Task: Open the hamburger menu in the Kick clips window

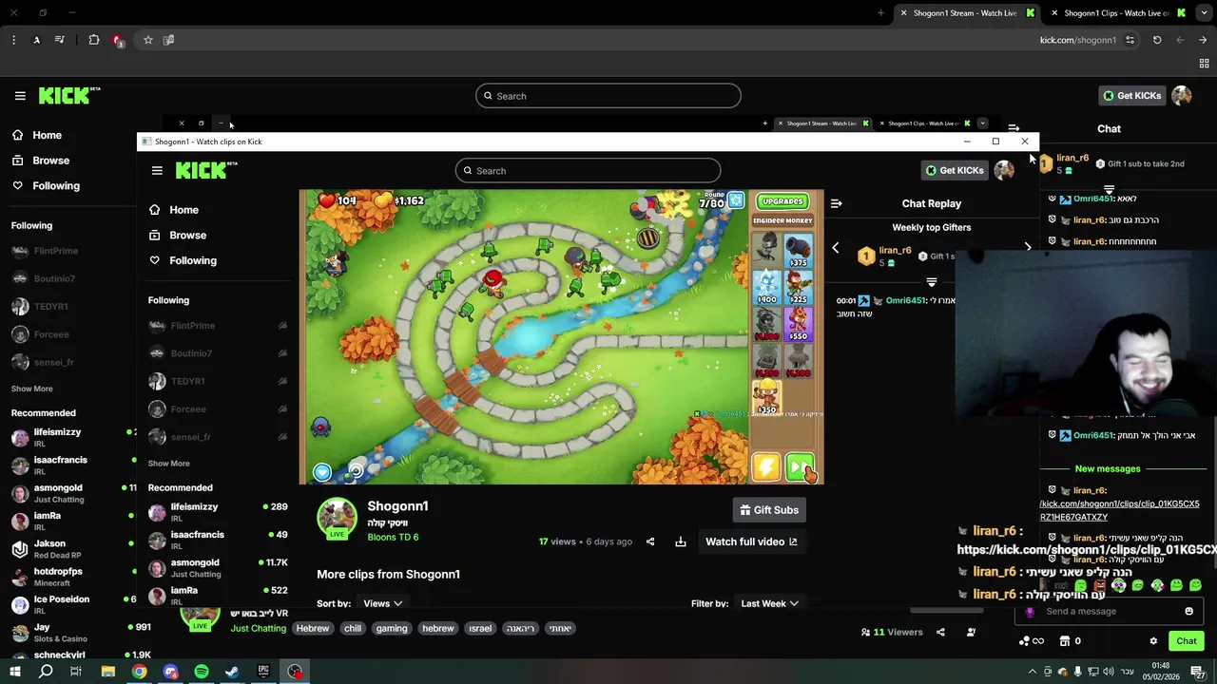Action: point(157,171)
